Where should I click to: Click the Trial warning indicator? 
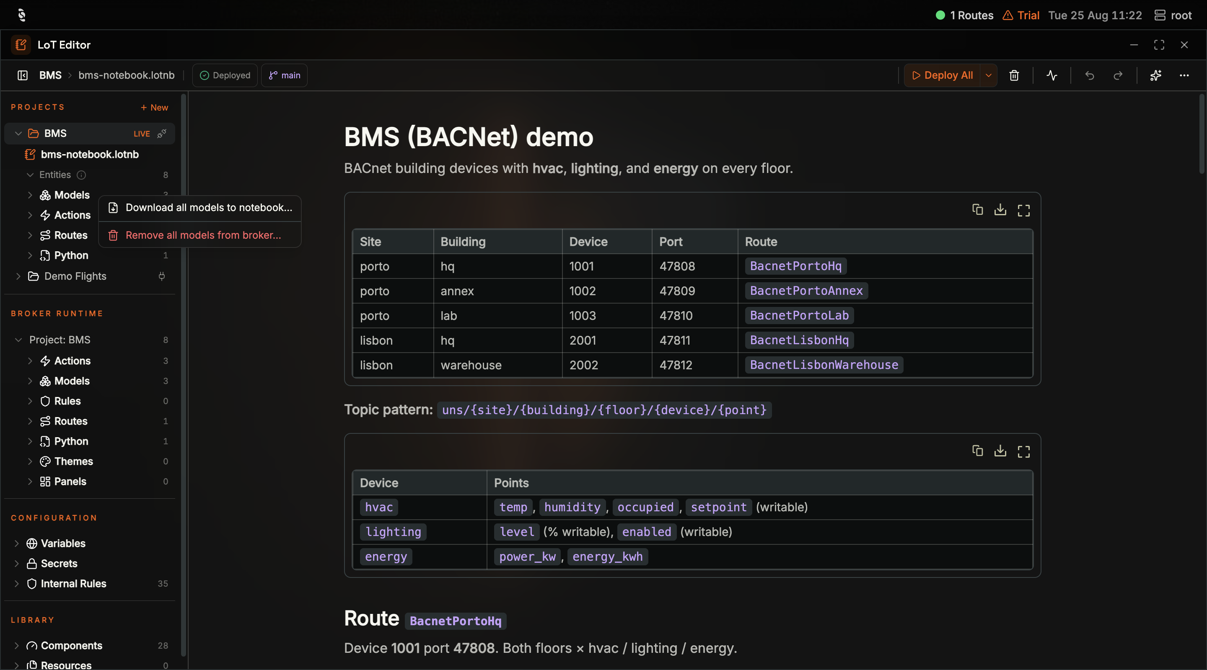pyautogui.click(x=1021, y=15)
